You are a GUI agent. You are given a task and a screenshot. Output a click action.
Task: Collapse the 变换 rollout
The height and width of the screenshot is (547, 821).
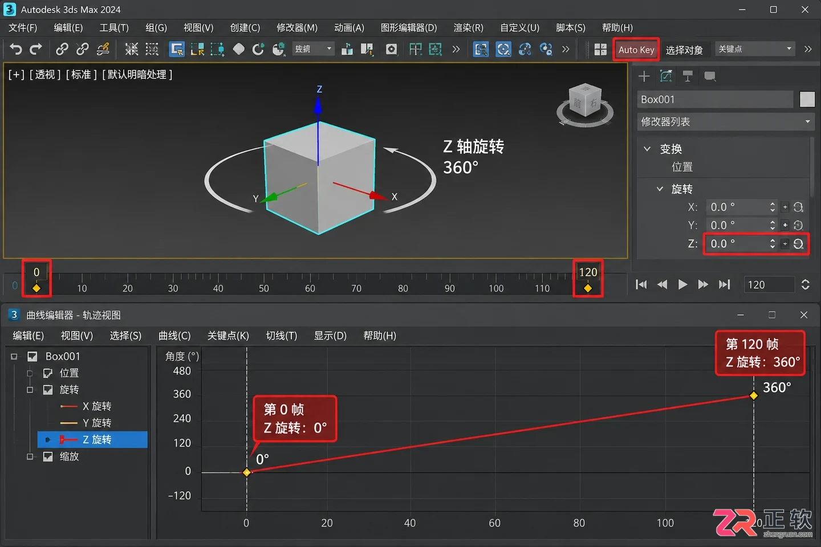(647, 149)
